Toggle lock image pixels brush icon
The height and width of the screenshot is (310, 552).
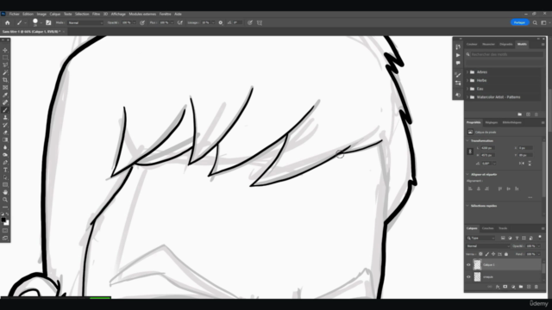point(486,254)
